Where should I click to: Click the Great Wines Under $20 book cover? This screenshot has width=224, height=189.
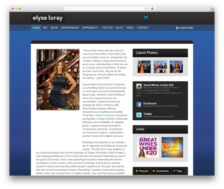[x=148, y=147]
